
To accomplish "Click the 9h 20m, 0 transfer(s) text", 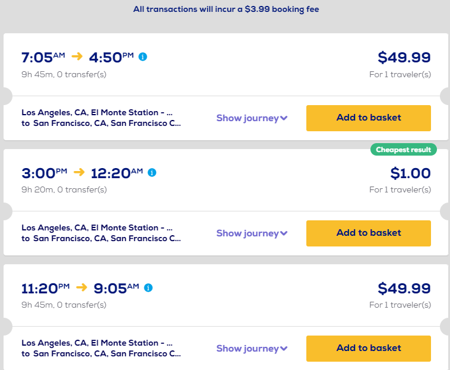I will pos(64,189).
